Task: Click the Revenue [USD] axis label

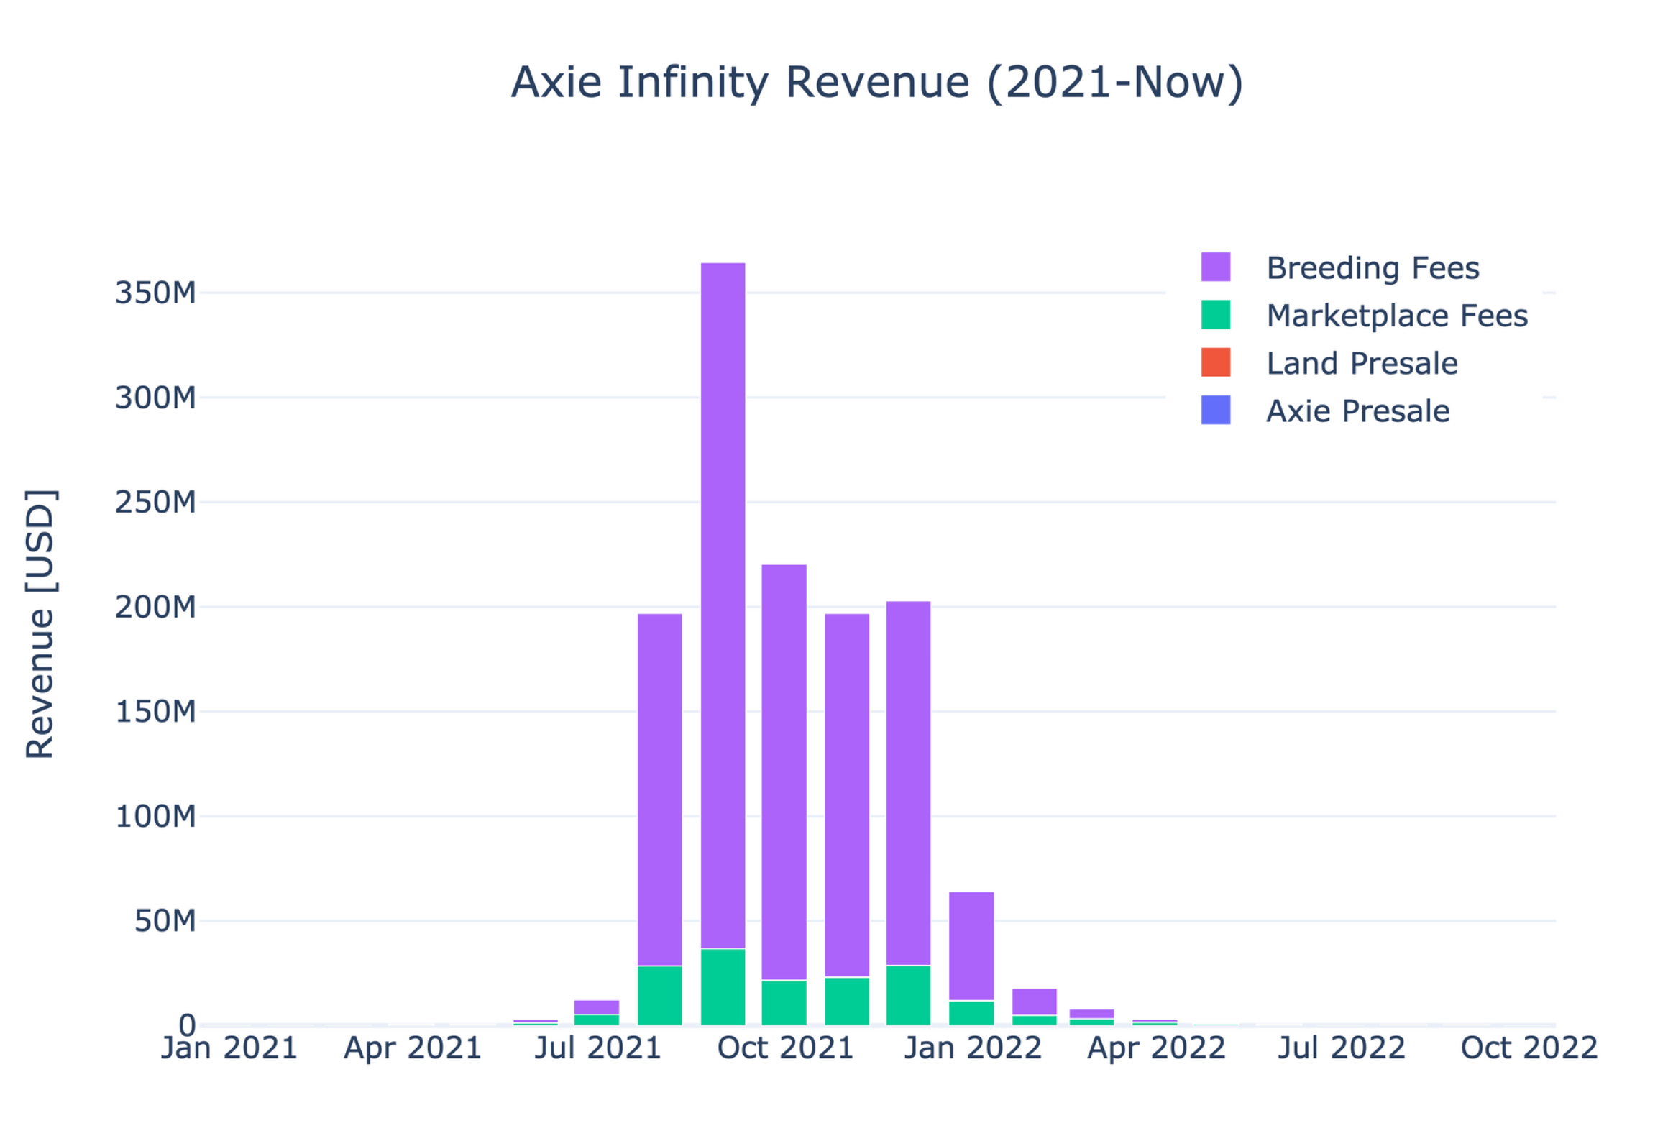Action: tap(40, 623)
